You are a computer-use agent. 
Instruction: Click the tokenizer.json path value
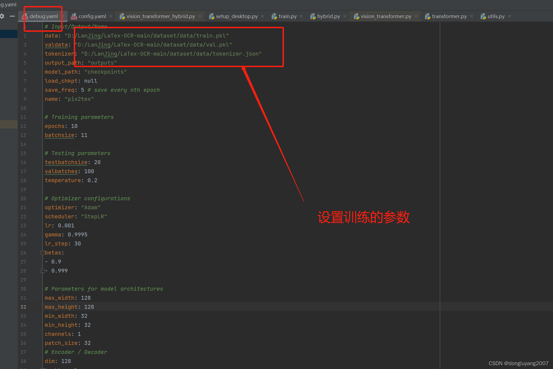coord(171,54)
